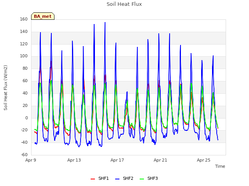Toggle the SHF2 legend entry
249x186 pixels.
tap(124, 178)
